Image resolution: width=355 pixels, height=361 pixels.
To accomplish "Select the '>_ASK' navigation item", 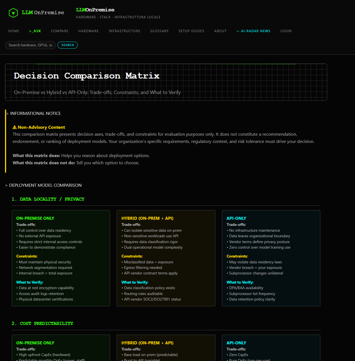I will [35, 31].
